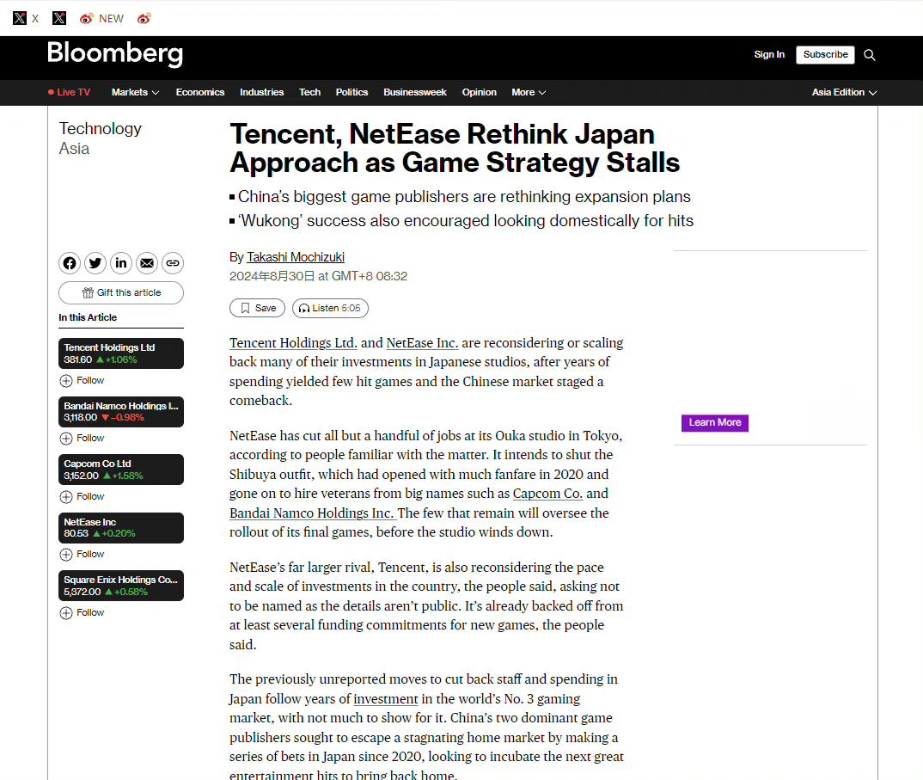The width and height of the screenshot is (923, 780).
Task: Open the Asia Edition dropdown
Action: (x=844, y=93)
